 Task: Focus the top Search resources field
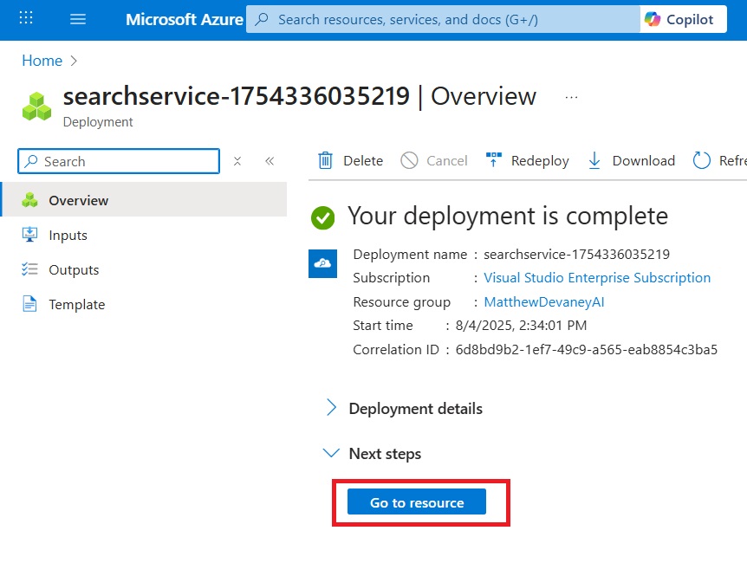point(443,20)
